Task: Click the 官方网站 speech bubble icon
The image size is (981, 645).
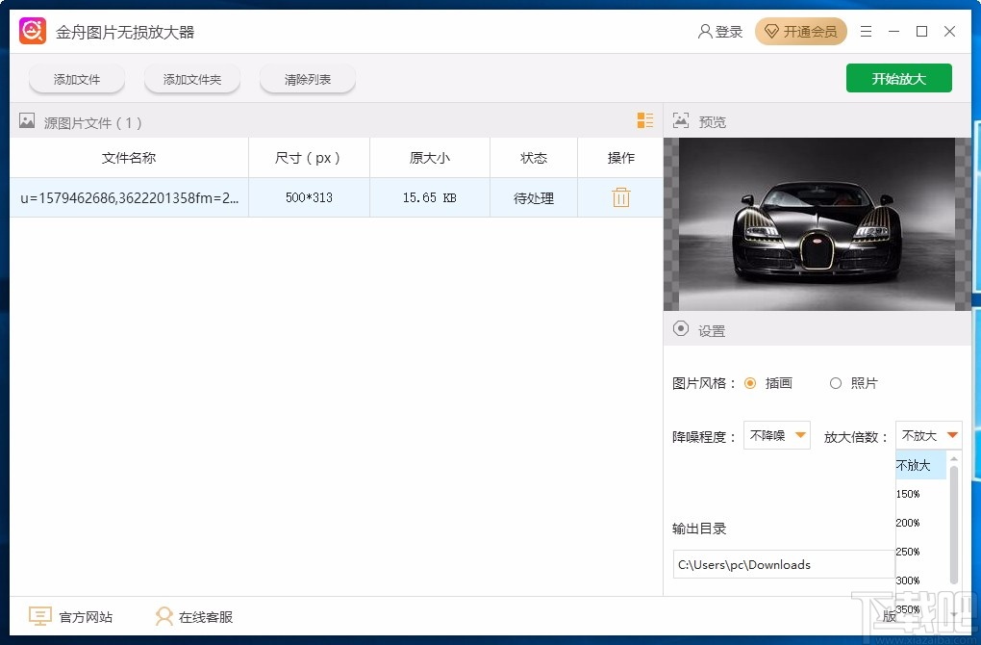Action: pos(39,615)
